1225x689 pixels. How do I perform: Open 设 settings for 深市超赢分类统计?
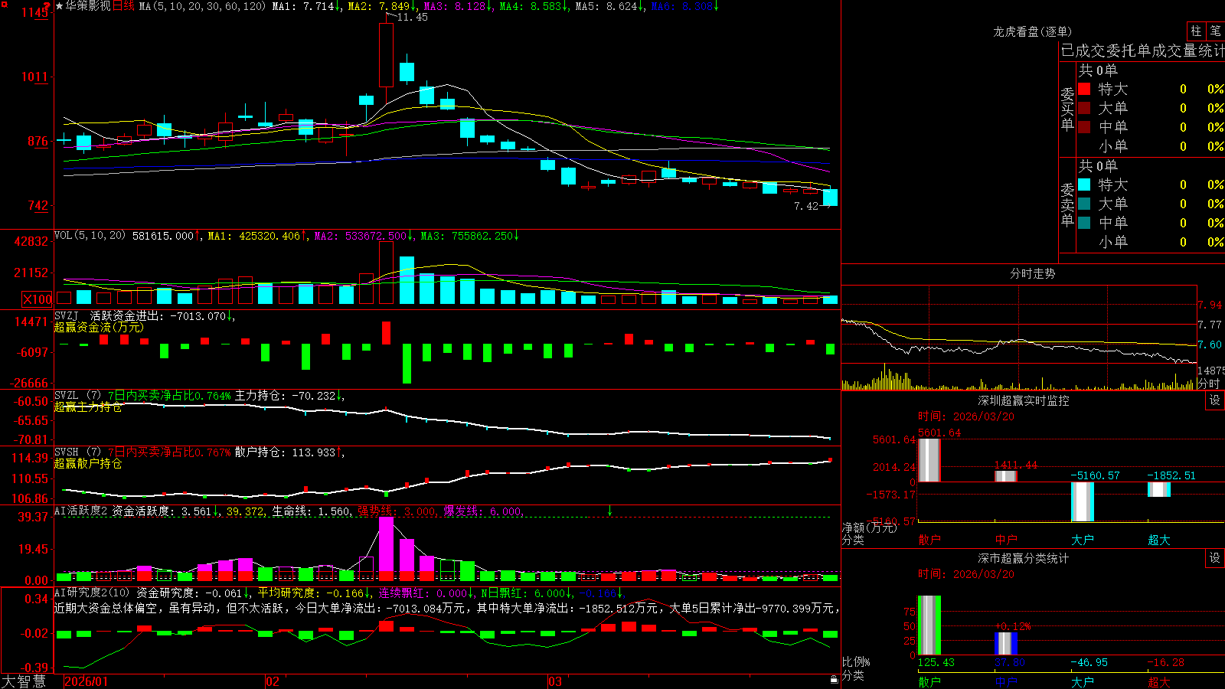(x=1215, y=558)
